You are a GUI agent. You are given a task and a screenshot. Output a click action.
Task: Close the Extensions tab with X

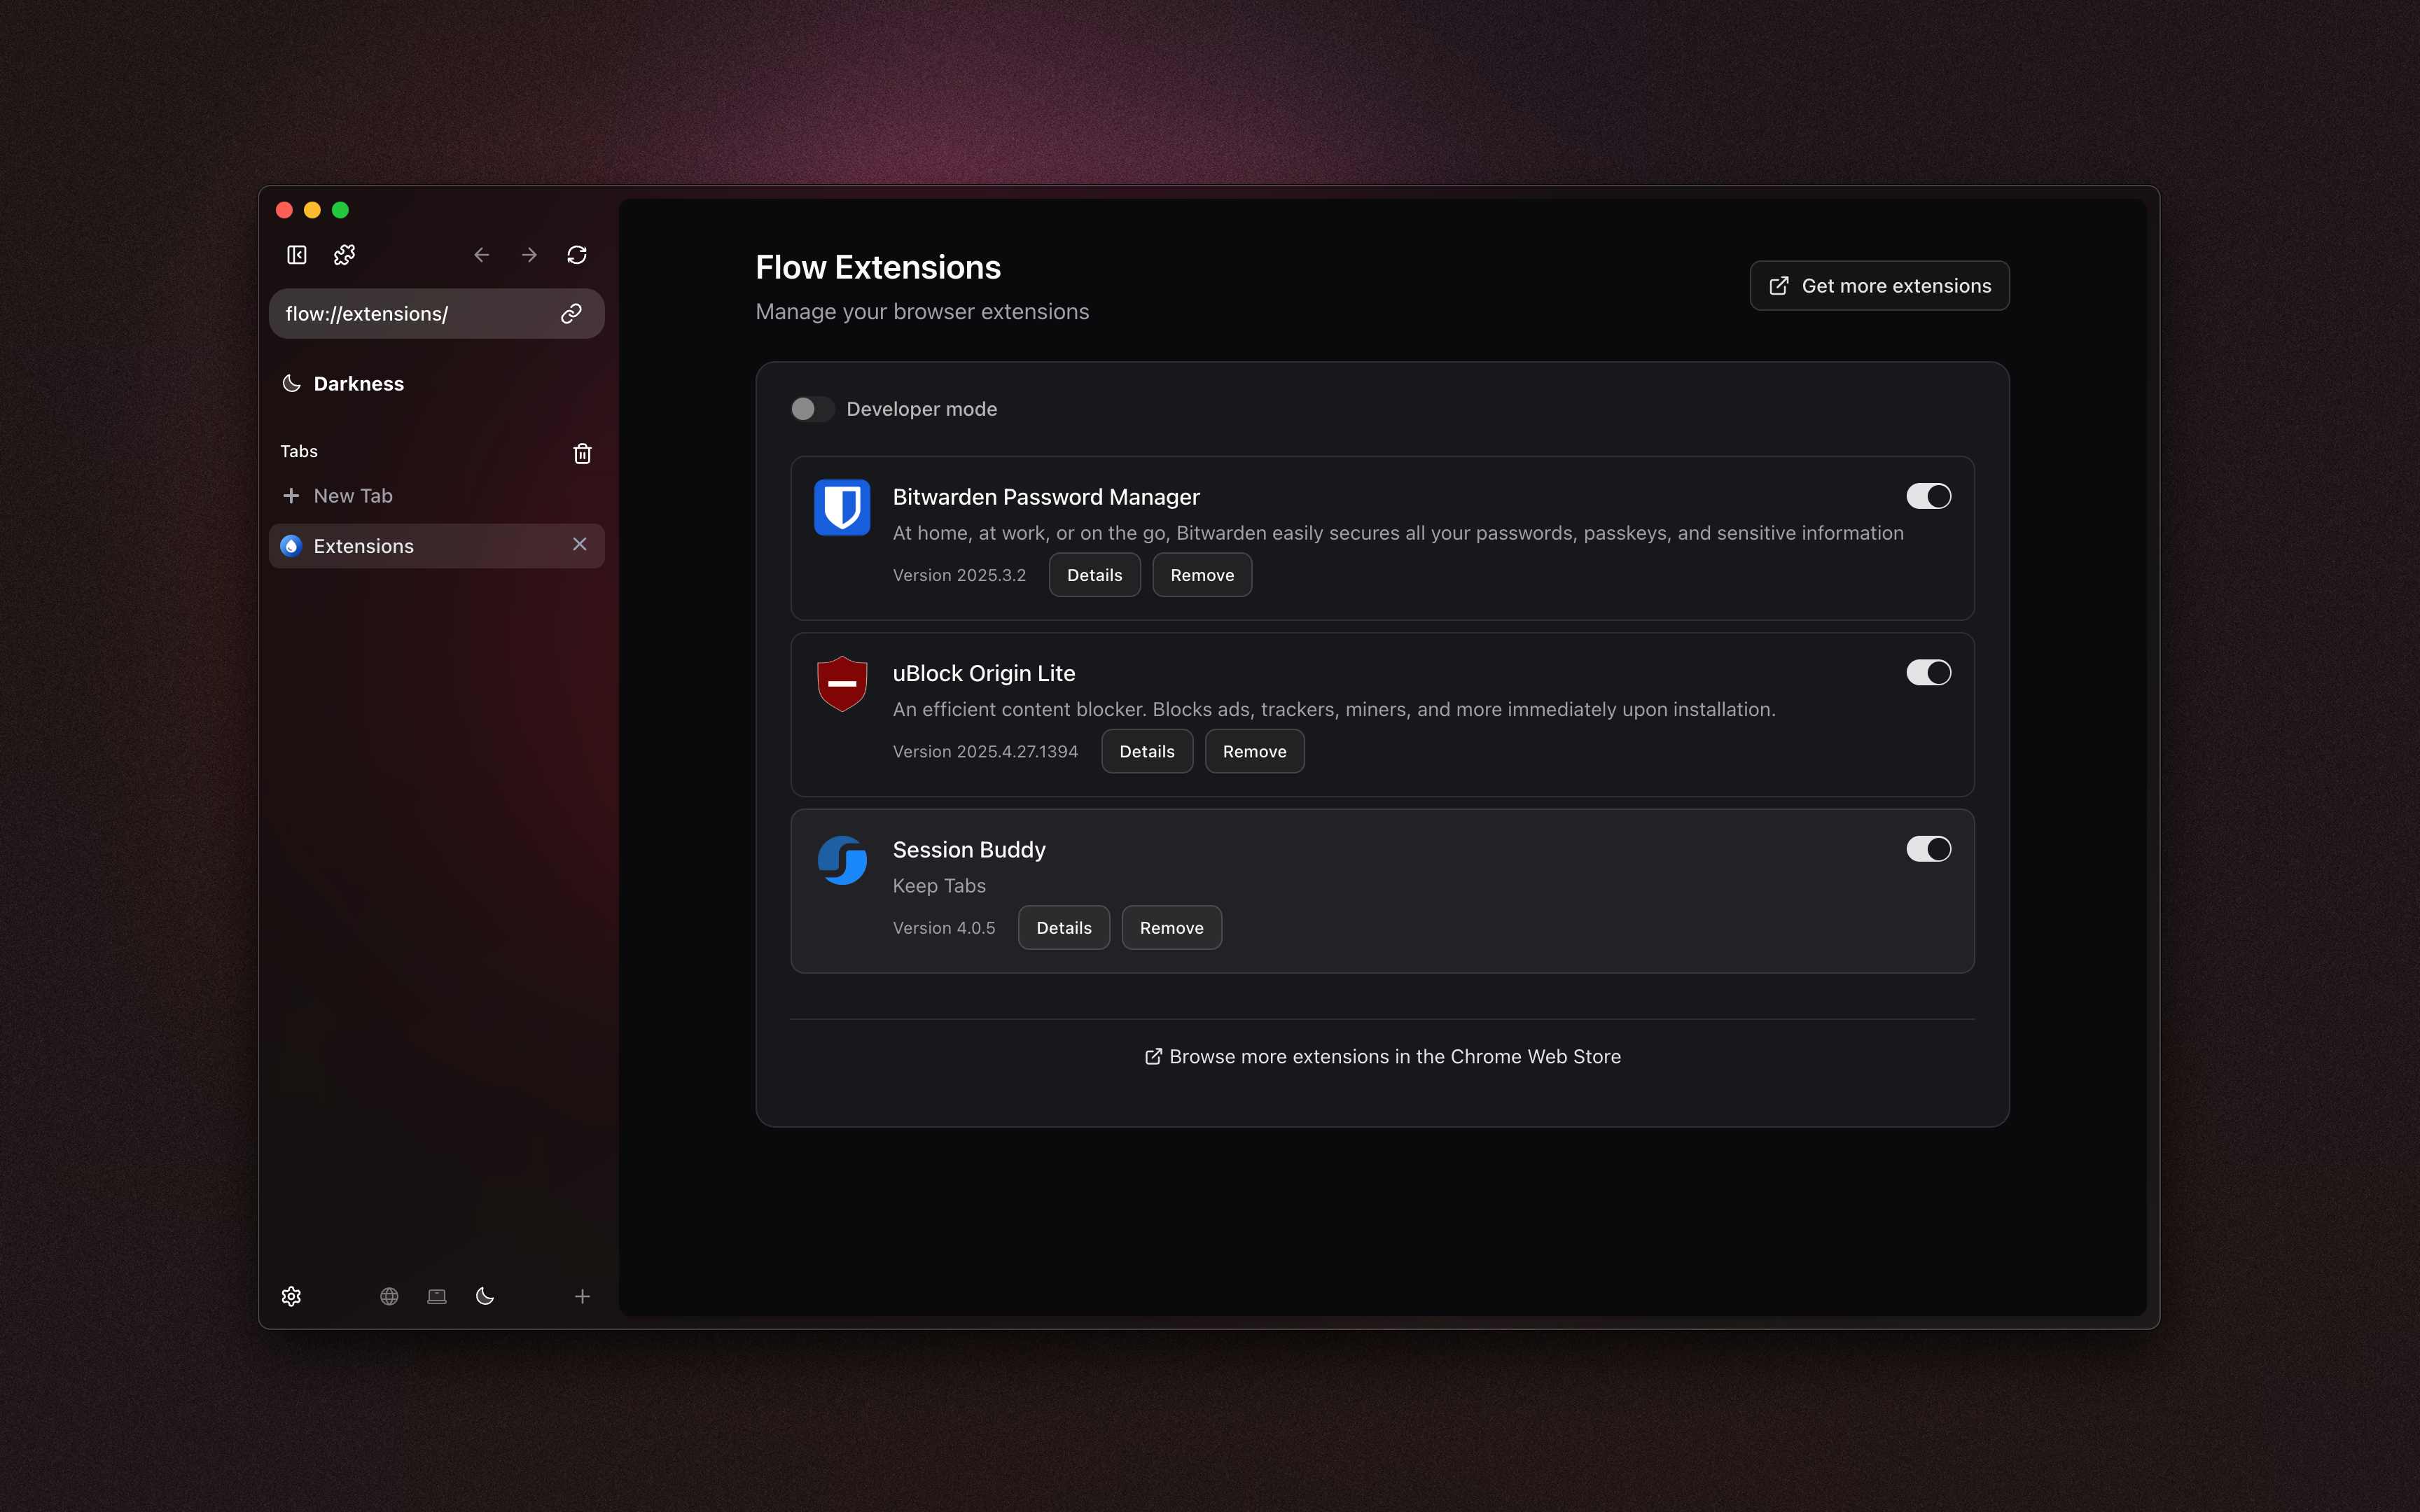tap(580, 544)
